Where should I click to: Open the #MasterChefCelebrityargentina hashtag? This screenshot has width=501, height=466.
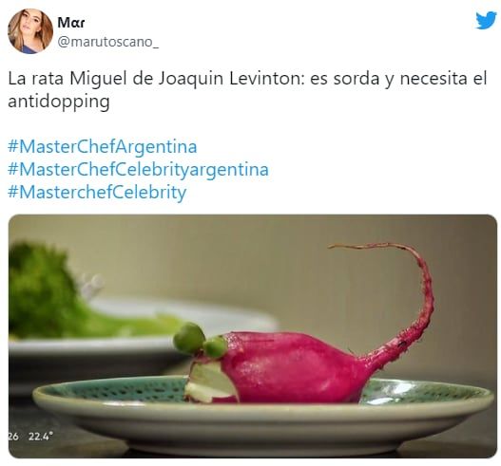(138, 170)
